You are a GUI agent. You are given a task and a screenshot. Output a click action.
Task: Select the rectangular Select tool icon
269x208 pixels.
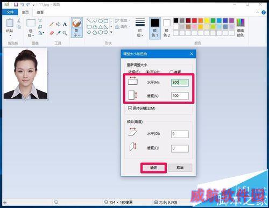(31, 23)
